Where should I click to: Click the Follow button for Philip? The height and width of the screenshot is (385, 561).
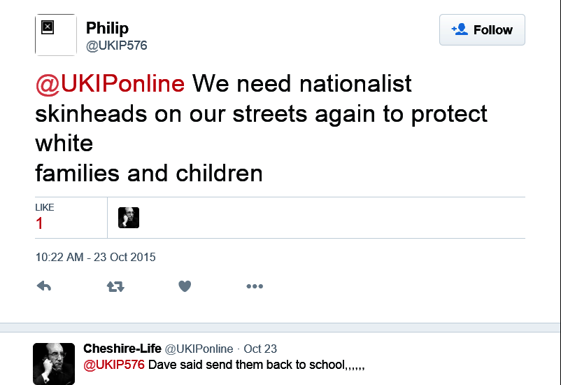482,30
